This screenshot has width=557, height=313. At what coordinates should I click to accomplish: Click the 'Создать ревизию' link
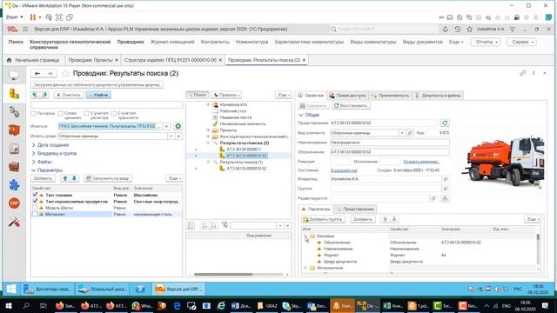[x=421, y=162]
